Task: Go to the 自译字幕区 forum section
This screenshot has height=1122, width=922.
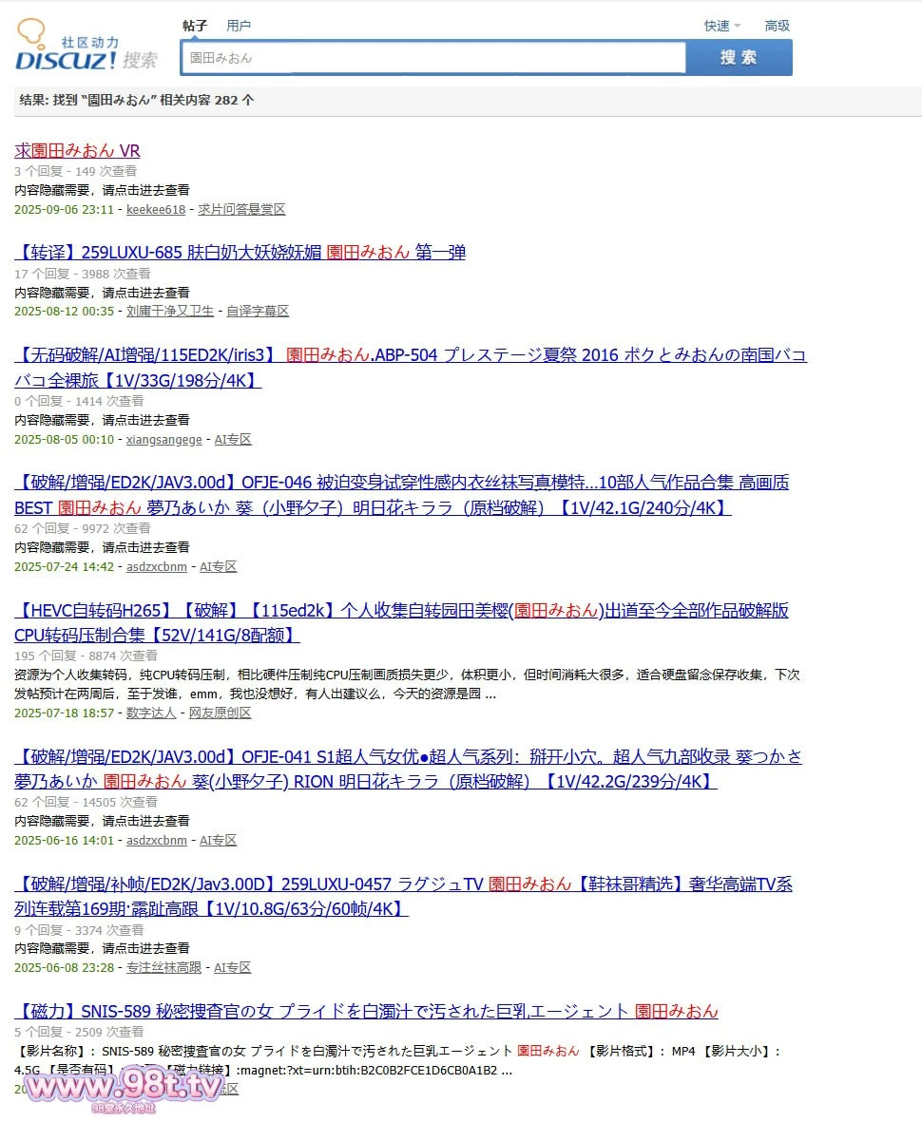Action: click(x=257, y=311)
